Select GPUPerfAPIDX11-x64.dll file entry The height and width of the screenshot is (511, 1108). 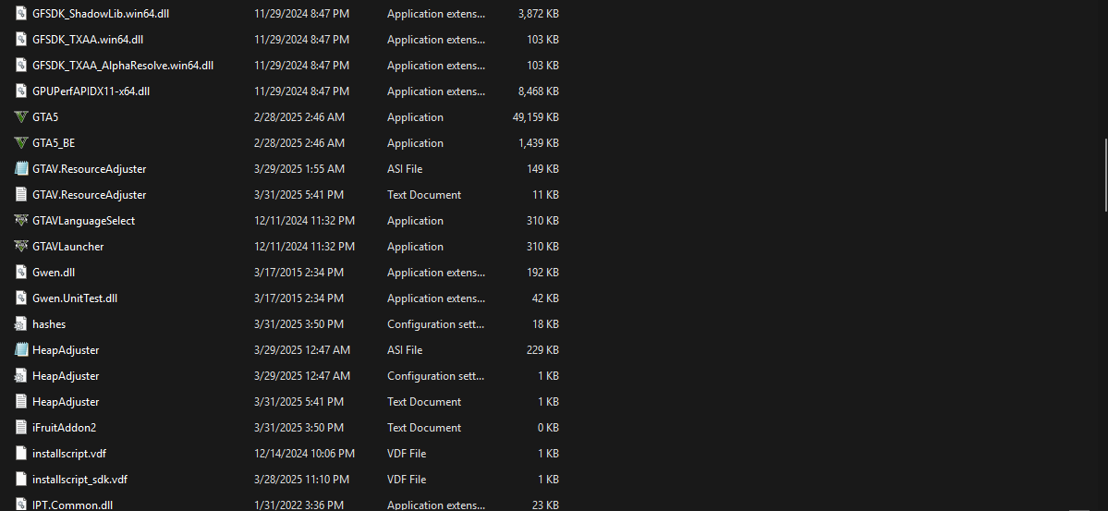[x=91, y=91]
